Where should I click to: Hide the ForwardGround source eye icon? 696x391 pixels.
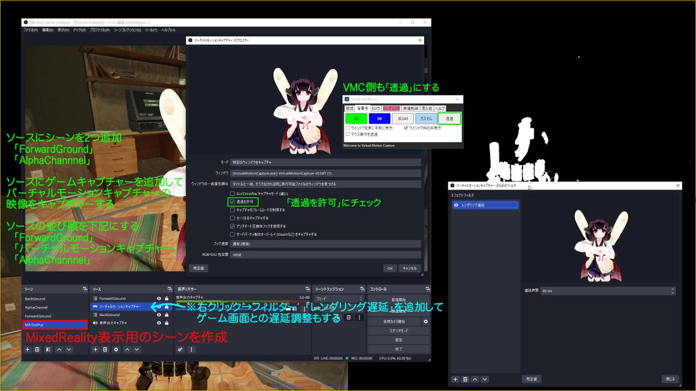tap(159, 298)
